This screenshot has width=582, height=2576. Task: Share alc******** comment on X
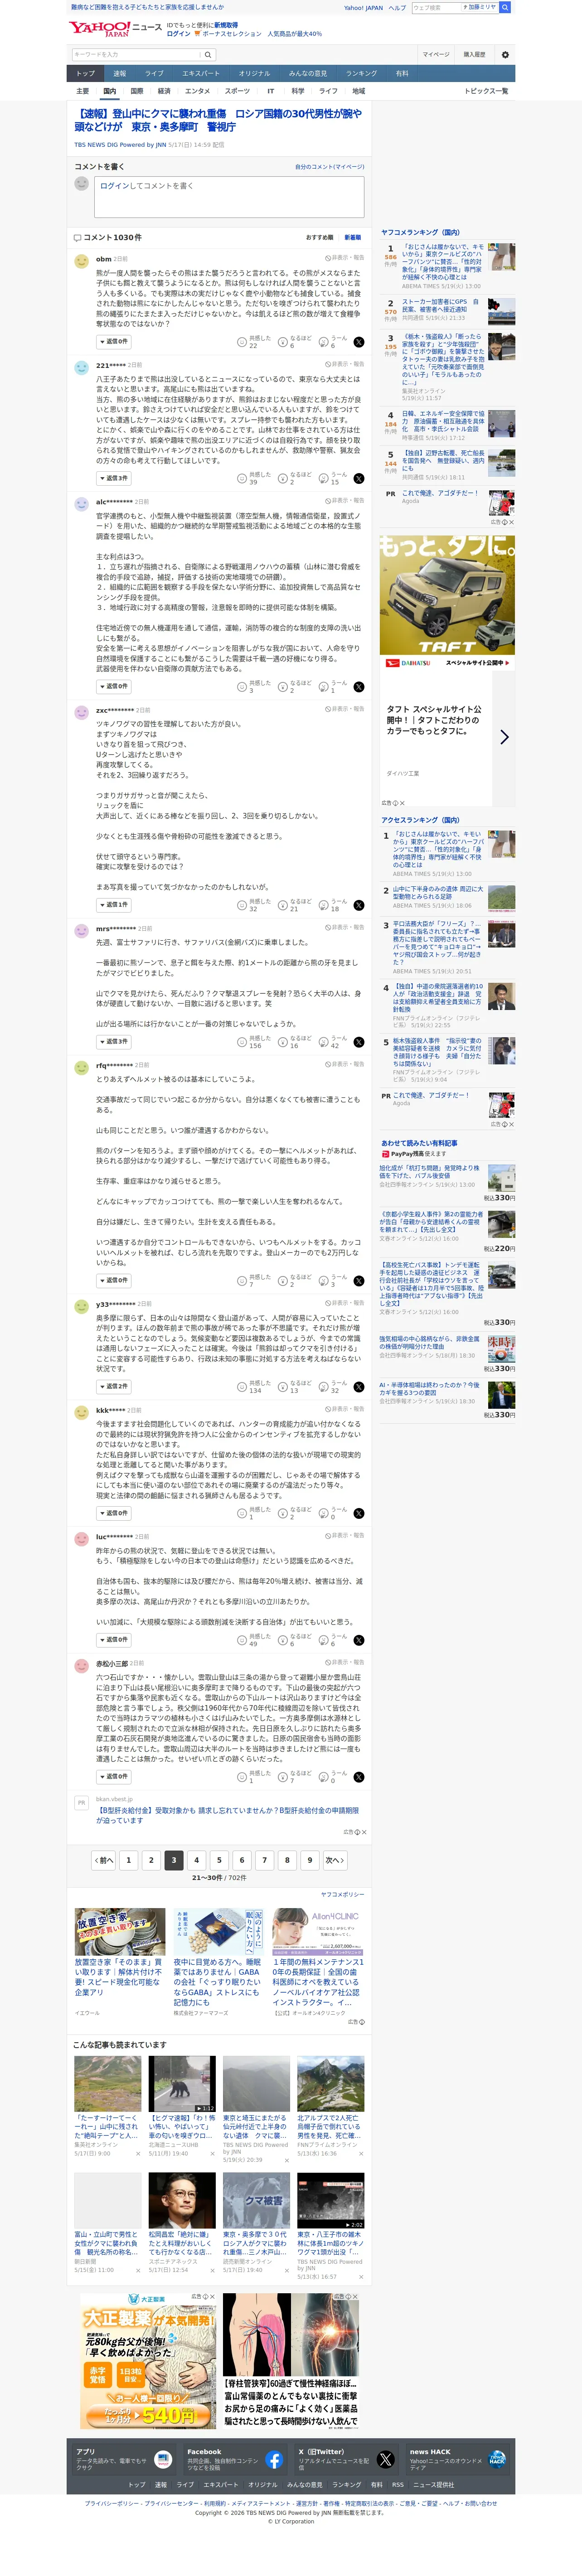(x=359, y=686)
